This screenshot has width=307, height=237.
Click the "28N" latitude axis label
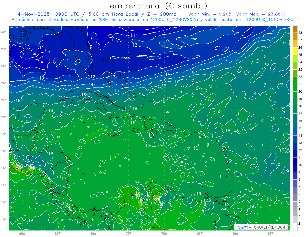(x=4, y=49)
